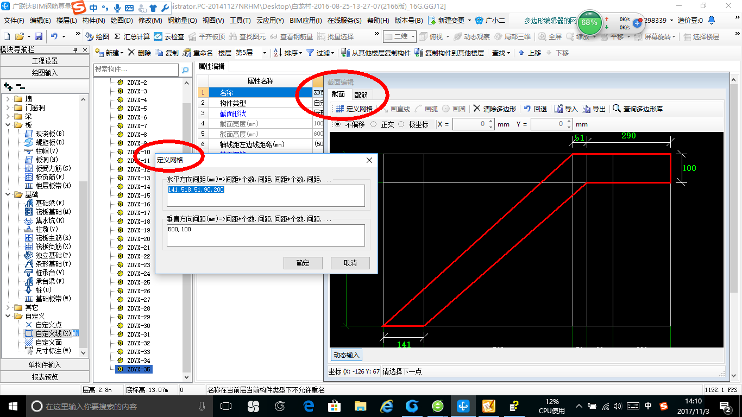
Task: Expand the 墙 tree node
Action: [8, 99]
